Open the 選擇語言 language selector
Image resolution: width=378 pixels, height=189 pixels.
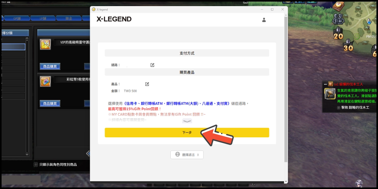tap(187, 155)
